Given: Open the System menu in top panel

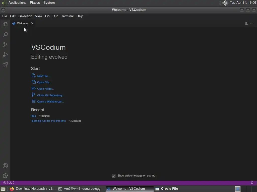Looking at the screenshot, I should 49,2.
